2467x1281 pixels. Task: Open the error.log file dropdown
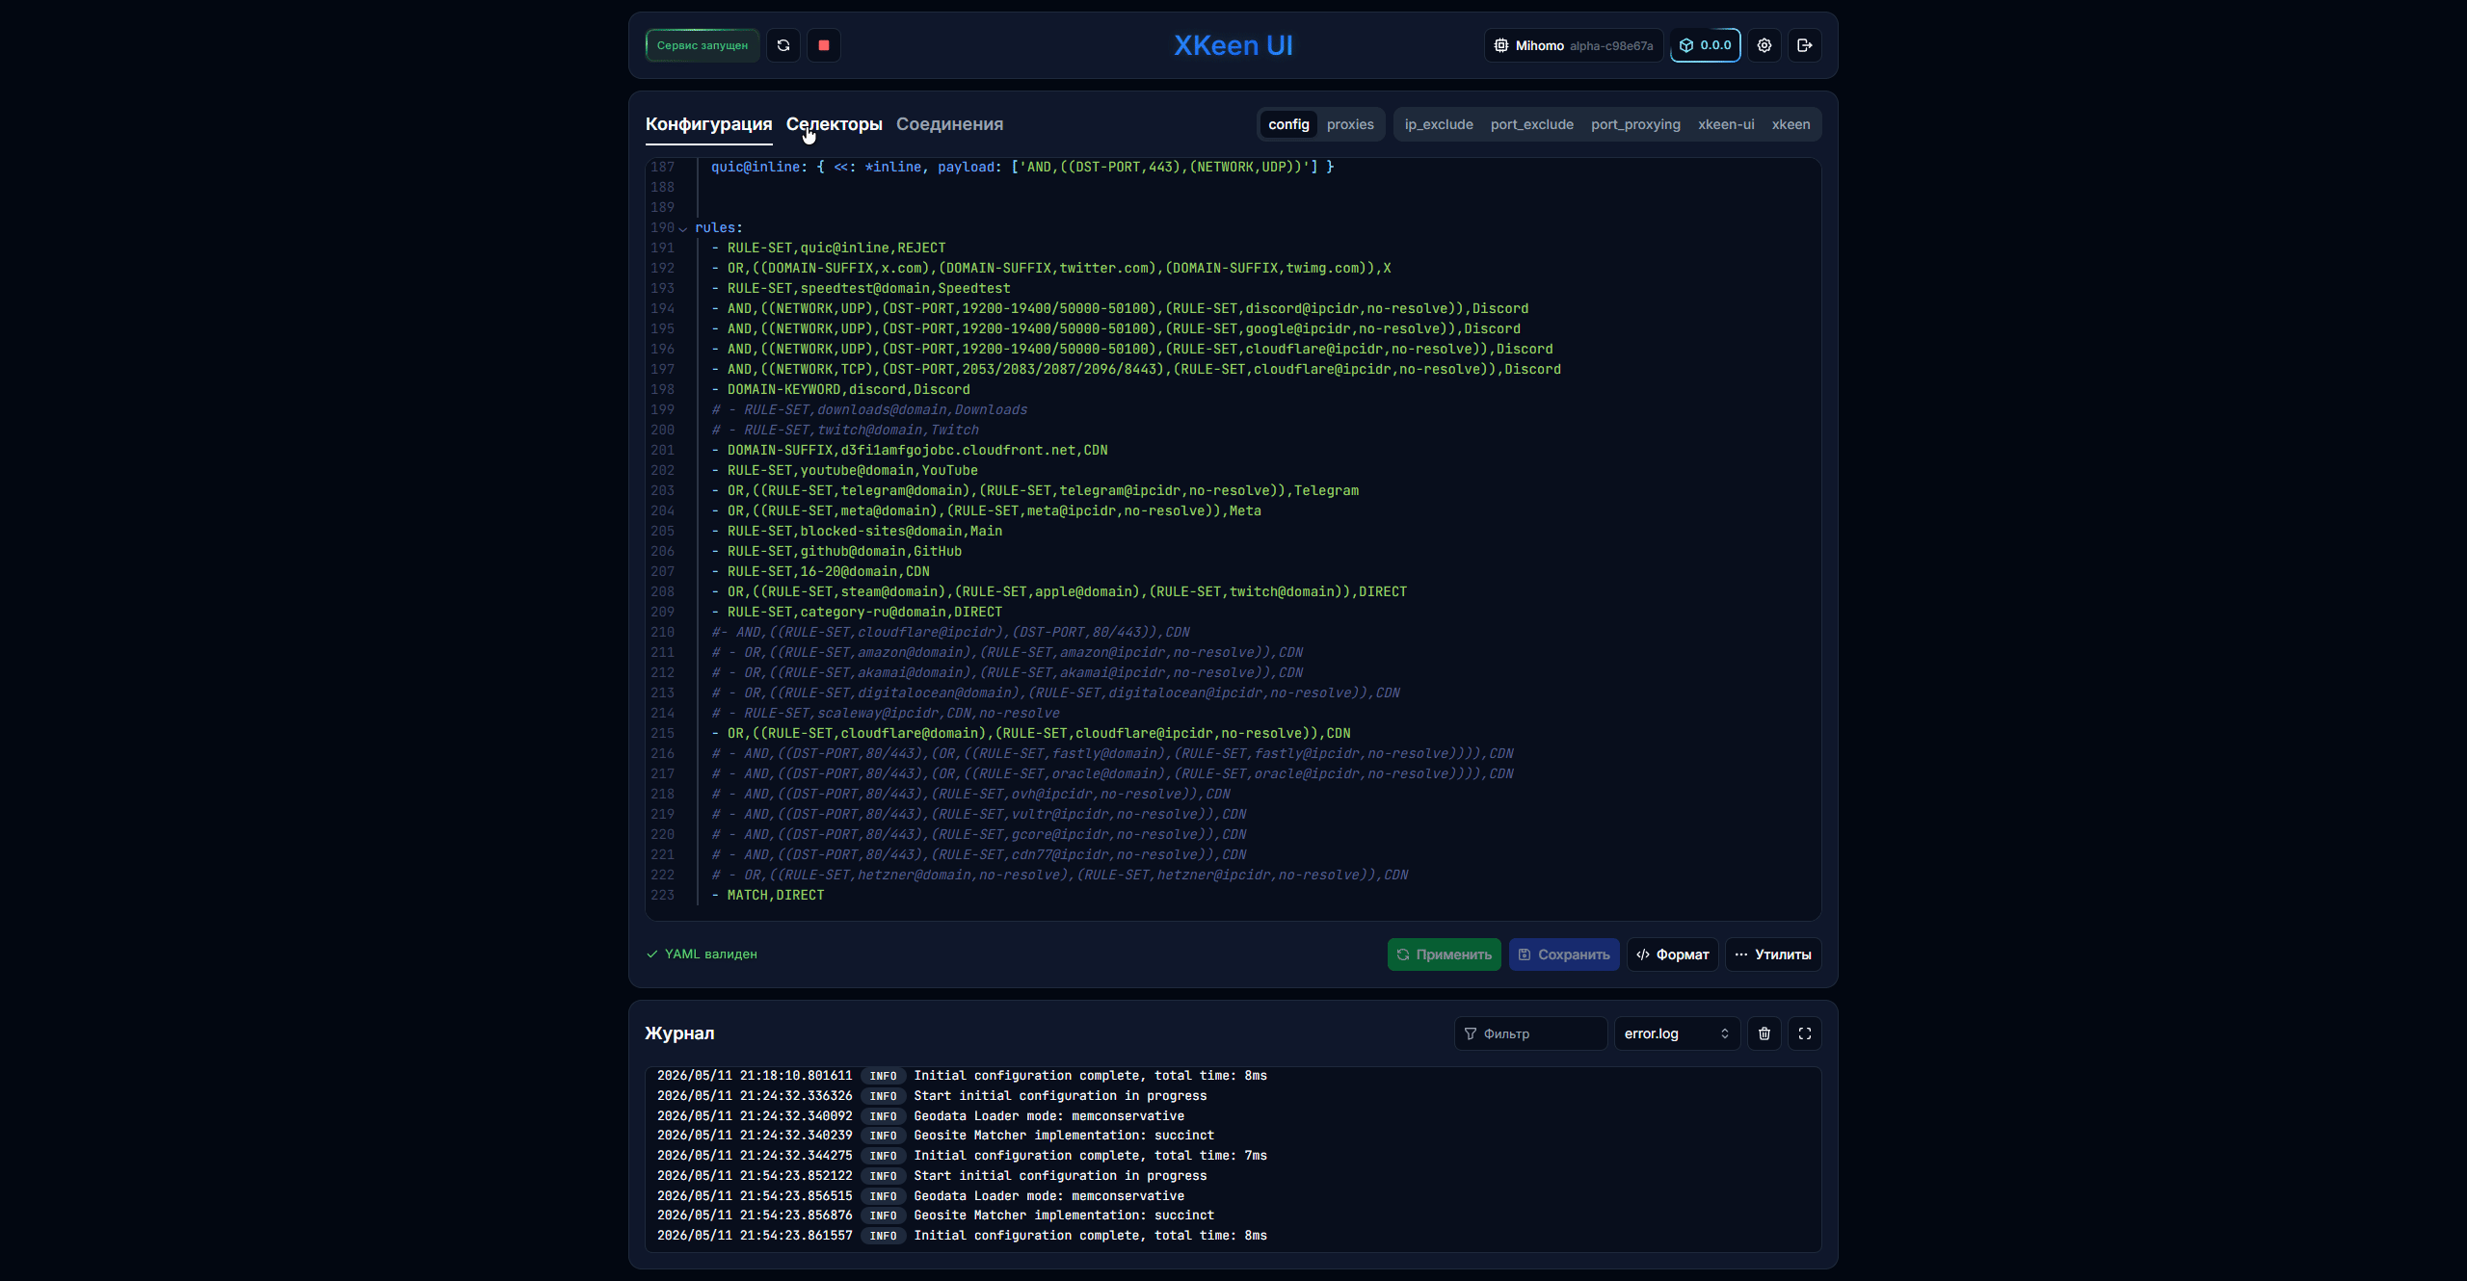tap(1677, 1033)
